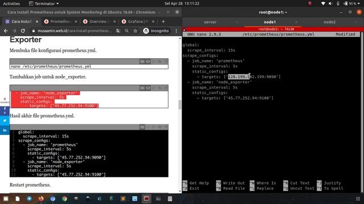
Task: Close the Cara Install browser tab
Action: [37, 22]
